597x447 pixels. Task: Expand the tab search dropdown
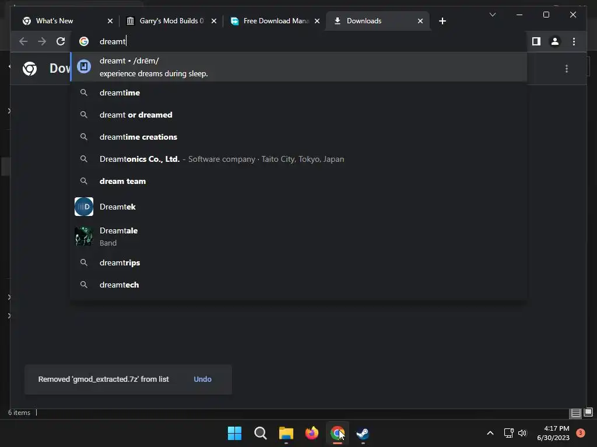pyautogui.click(x=492, y=15)
